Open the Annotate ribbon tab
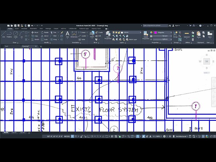This screenshot has height=162, width=216. click(x=24, y=29)
